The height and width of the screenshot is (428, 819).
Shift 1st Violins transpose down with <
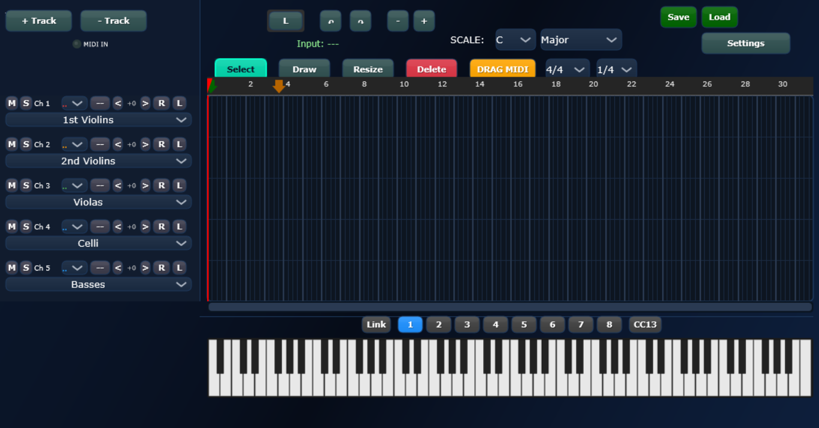(x=118, y=104)
